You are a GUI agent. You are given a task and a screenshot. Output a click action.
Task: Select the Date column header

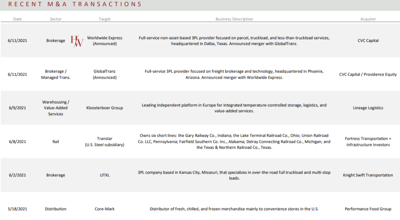[17, 19]
